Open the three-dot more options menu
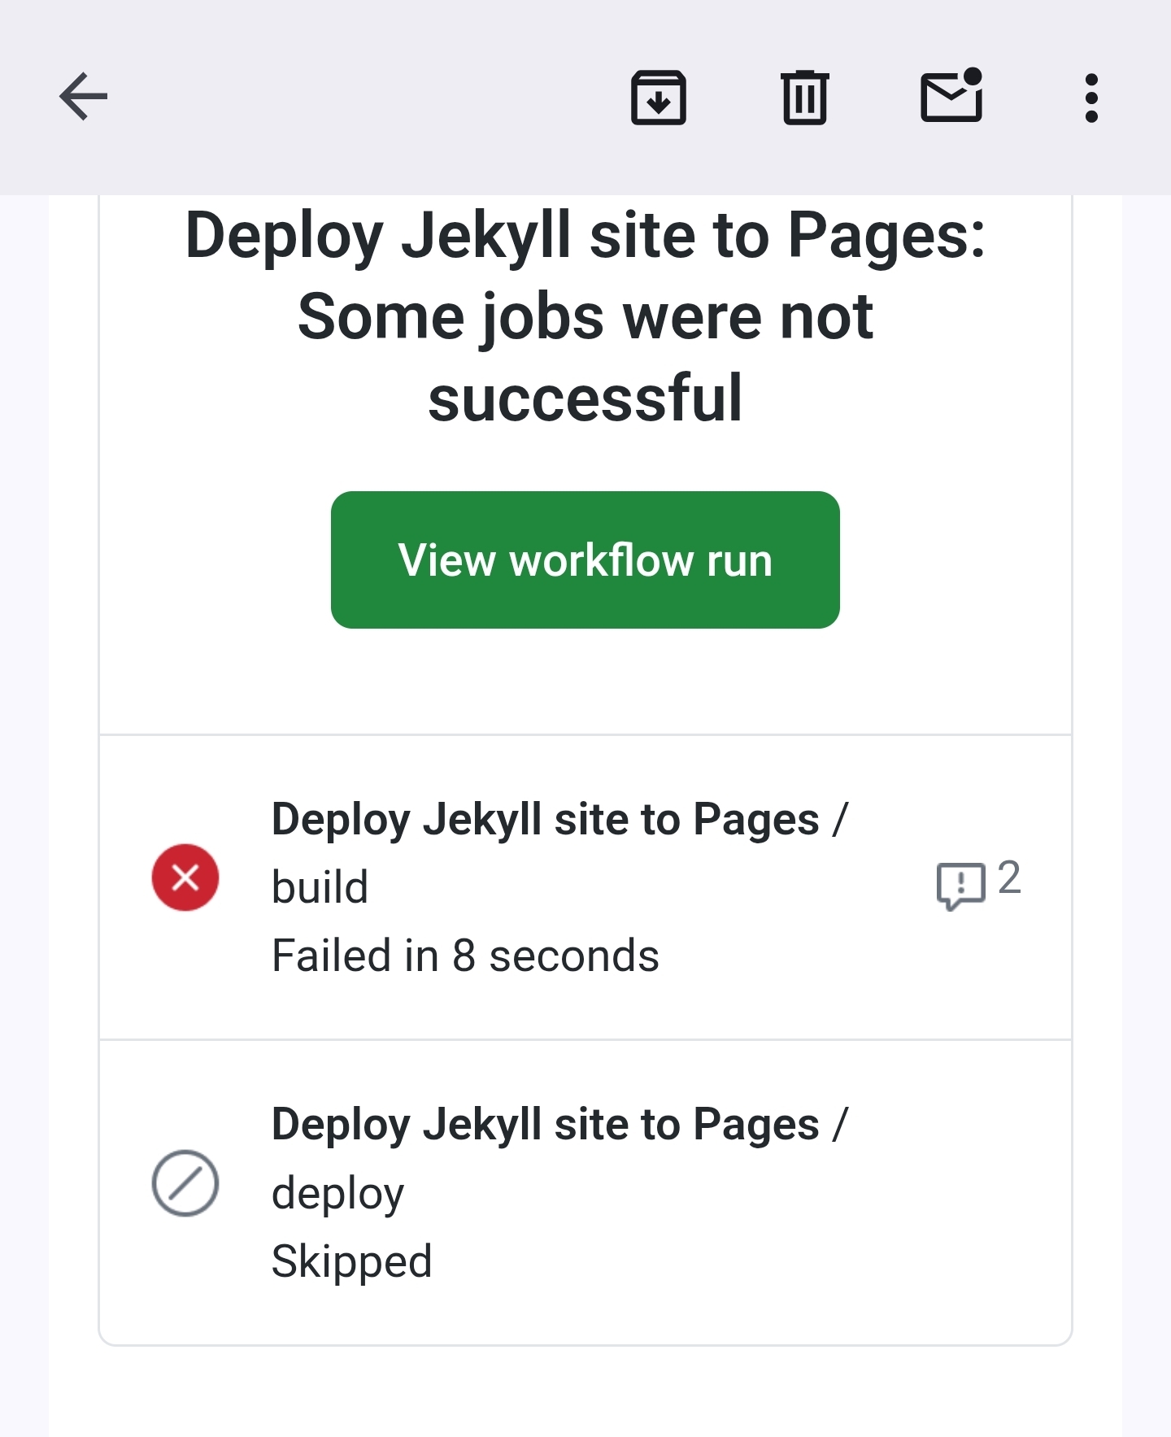 (x=1091, y=98)
